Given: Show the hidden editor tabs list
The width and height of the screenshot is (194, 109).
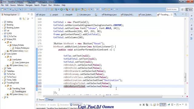Looking at the screenshot, I should [x=176, y=15].
